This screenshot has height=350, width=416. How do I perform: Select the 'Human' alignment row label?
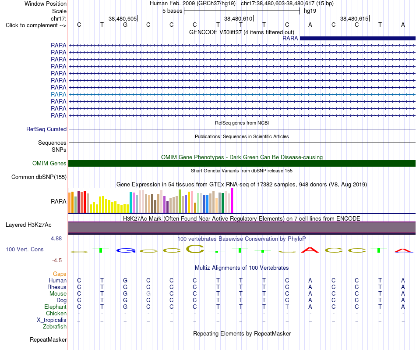pos(57,280)
